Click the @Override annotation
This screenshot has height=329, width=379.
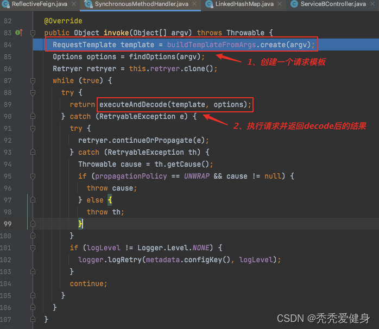(x=63, y=21)
